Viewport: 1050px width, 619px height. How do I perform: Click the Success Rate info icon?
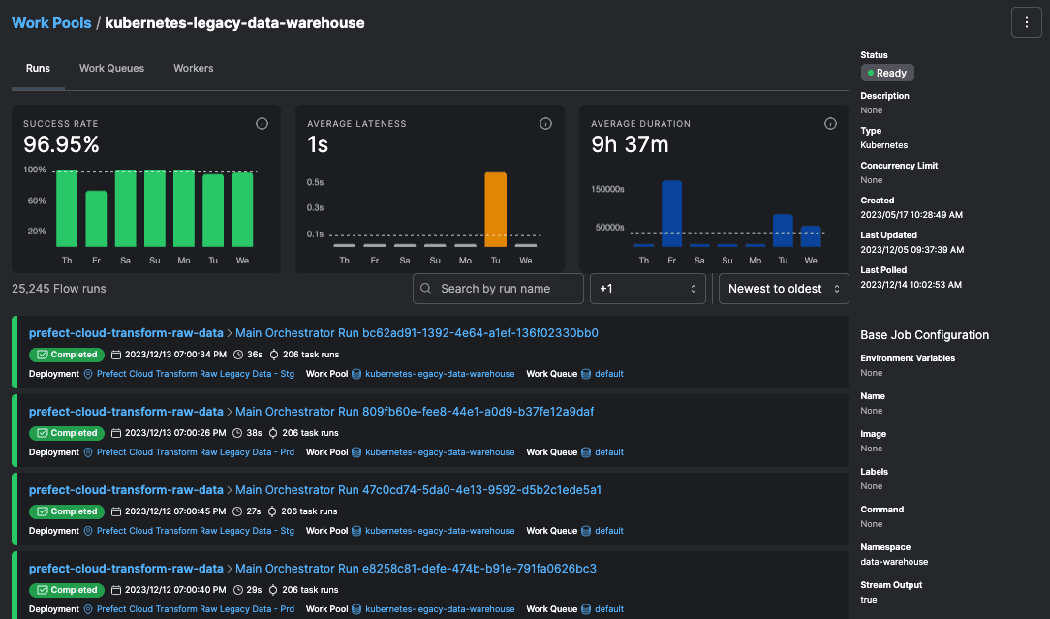pos(262,124)
